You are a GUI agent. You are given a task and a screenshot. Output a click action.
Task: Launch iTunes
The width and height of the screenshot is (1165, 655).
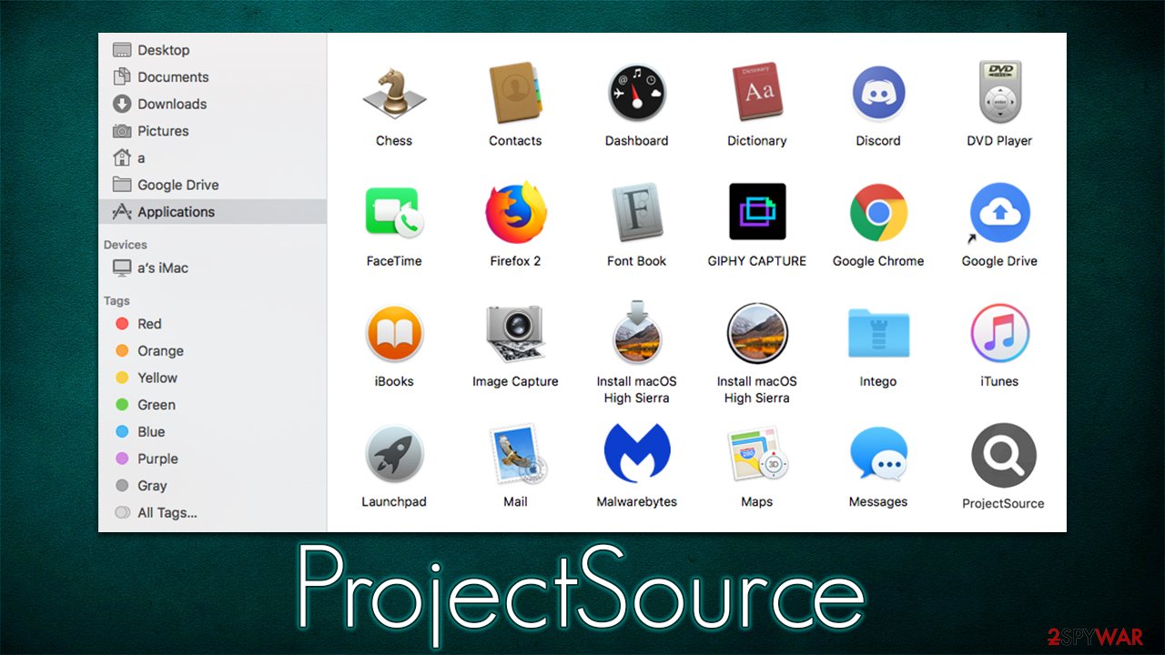tap(998, 333)
